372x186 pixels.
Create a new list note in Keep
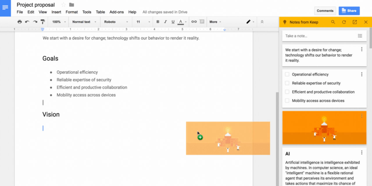pyautogui.click(x=360, y=36)
